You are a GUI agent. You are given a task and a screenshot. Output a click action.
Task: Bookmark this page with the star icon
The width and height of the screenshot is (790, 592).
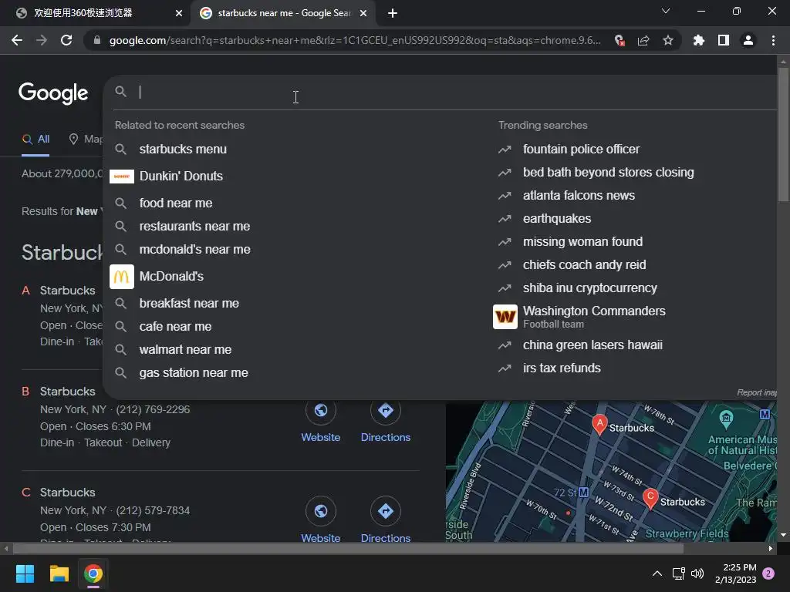(667, 40)
